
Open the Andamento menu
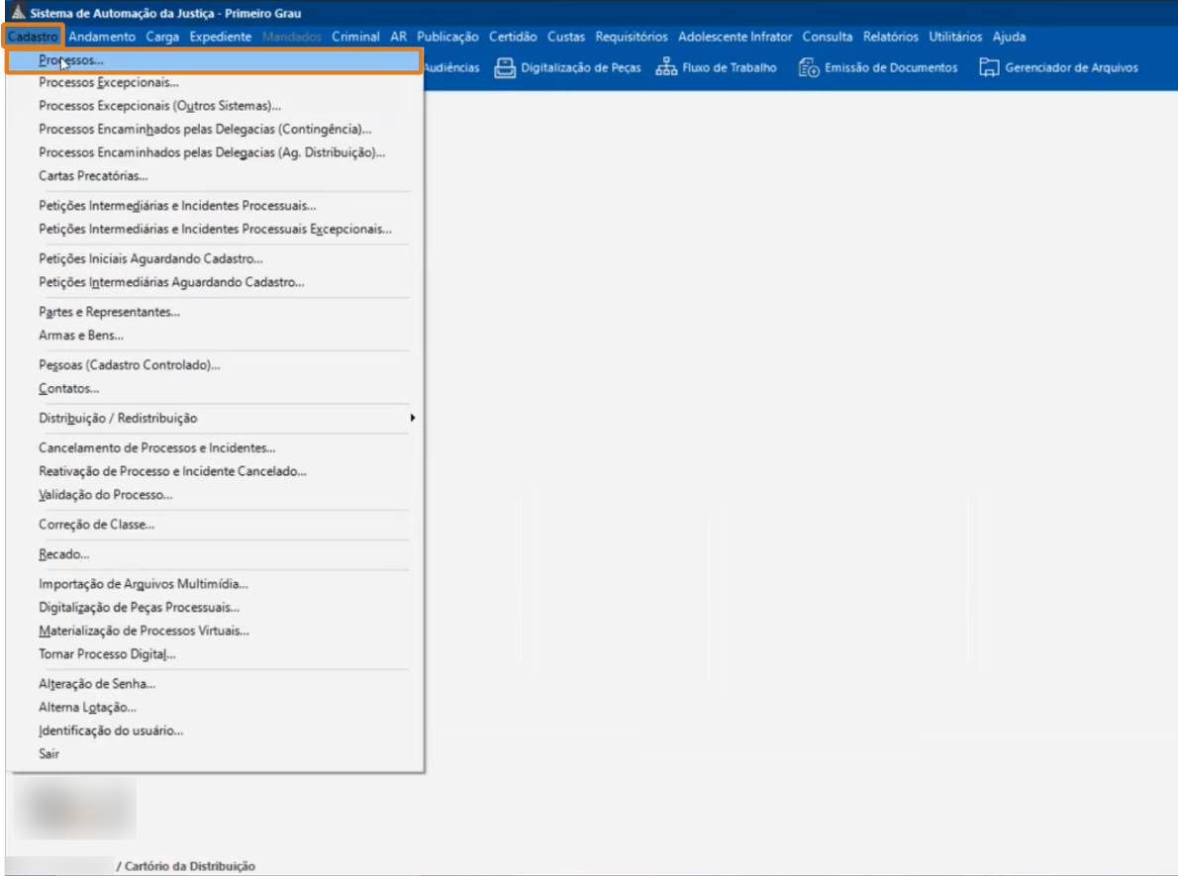tap(102, 36)
